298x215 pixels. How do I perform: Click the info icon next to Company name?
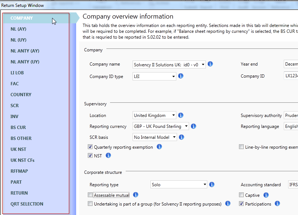(x=210, y=64)
